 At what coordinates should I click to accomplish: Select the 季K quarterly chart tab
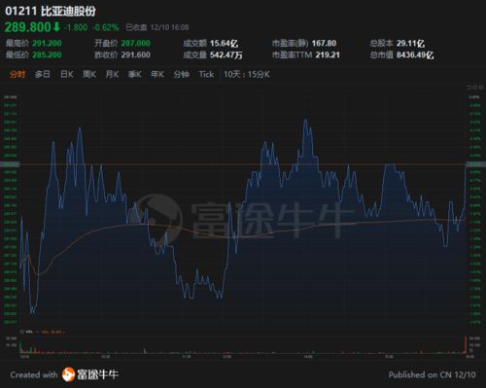pos(135,74)
